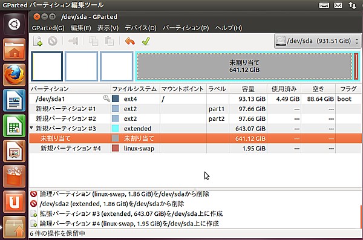Sort by パーティション column header
This screenshot has width=363, height=240.
click(x=70, y=89)
